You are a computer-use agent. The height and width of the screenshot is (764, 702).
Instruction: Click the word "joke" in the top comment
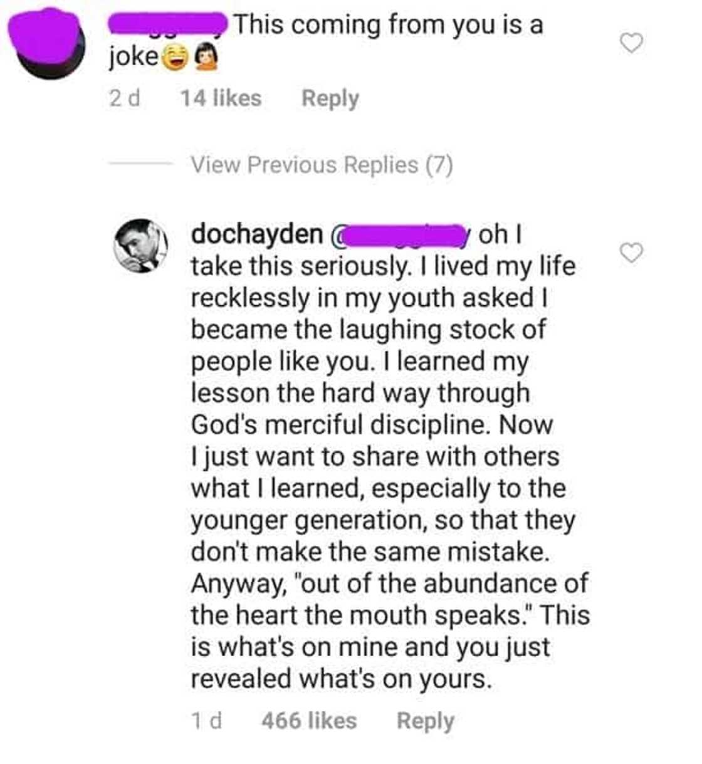coord(133,57)
